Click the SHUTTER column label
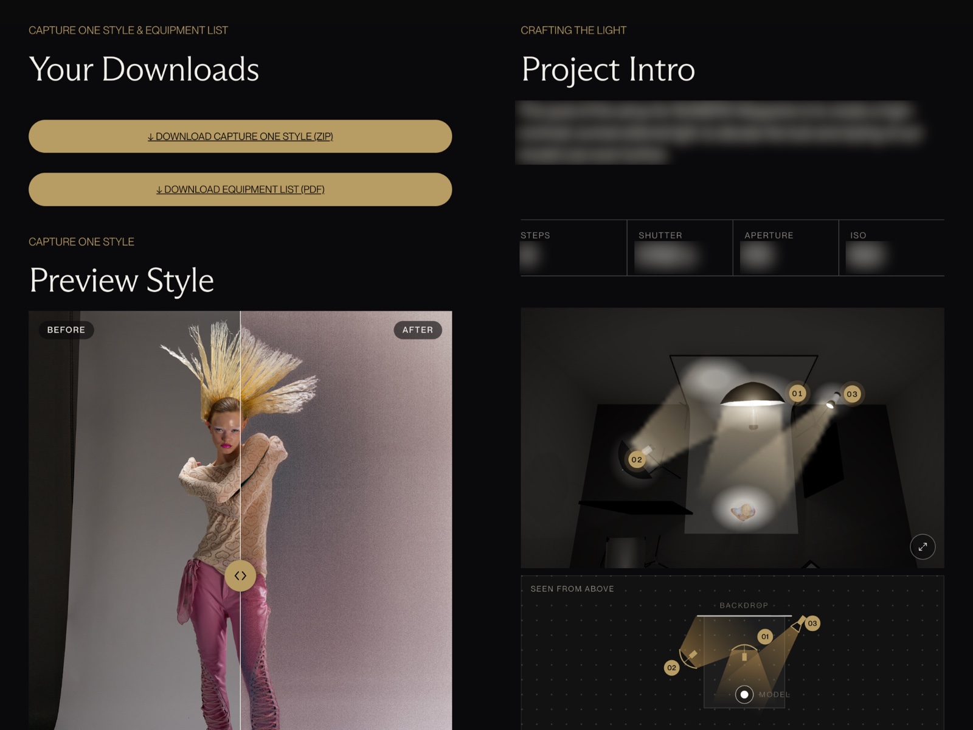Viewport: 973px width, 730px height. tap(660, 235)
